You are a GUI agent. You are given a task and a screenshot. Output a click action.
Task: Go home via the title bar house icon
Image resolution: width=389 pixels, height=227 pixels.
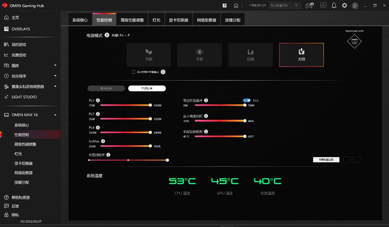[236, 6]
